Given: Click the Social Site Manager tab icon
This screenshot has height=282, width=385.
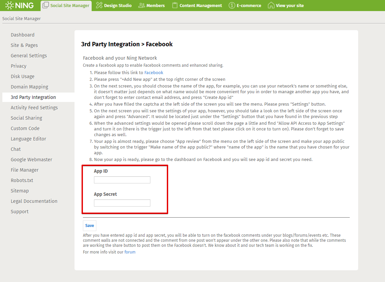Looking at the screenshot, I should pyautogui.click(x=46, y=5).
